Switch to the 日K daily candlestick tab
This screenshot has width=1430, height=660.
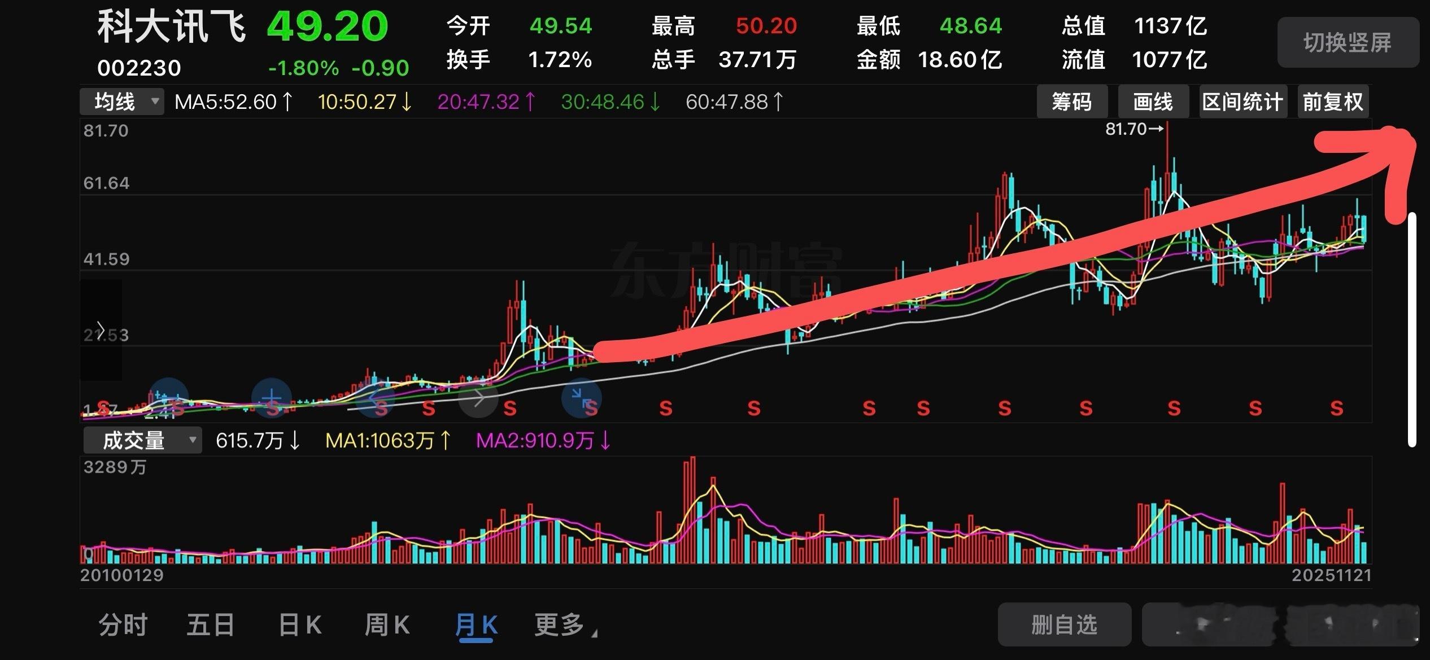coord(300,624)
